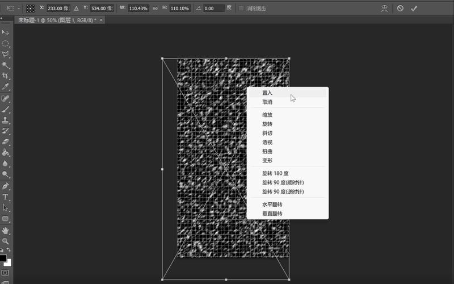Click the left-middle transform handle
This screenshot has width=454, height=284.
click(x=162, y=169)
